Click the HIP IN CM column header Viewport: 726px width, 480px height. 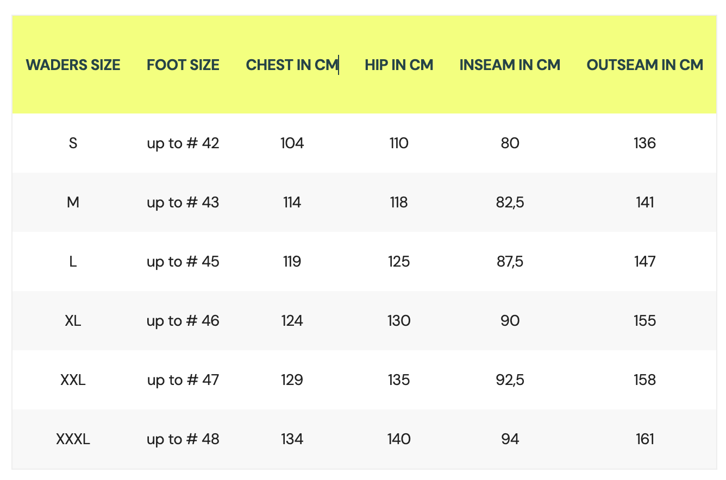(x=399, y=65)
